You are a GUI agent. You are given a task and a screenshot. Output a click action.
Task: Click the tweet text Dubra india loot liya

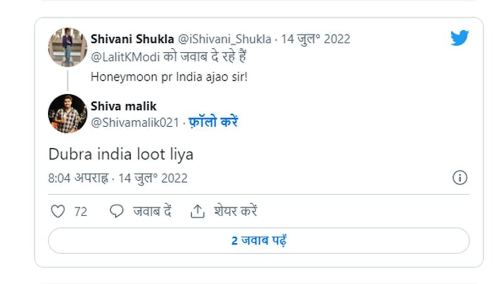[121, 155]
